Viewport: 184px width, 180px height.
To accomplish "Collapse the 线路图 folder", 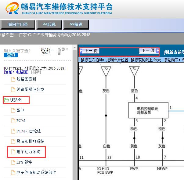I will pyautogui.click(x=16, y=100).
